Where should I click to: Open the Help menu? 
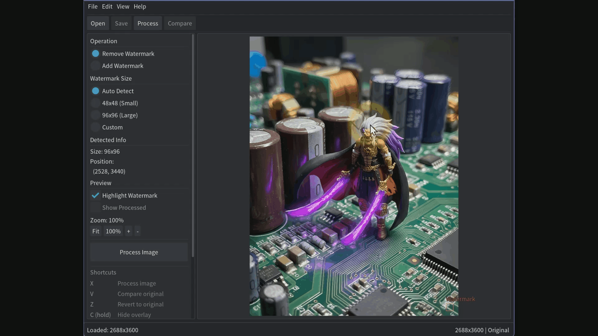(140, 6)
